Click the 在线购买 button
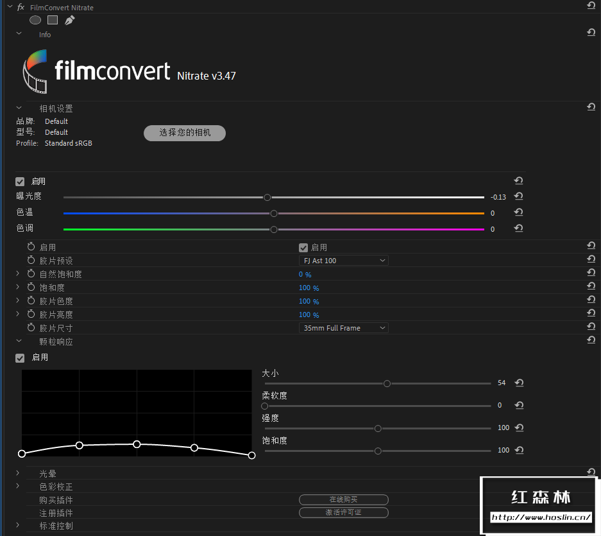Viewport: 601px width, 536px height. 343,499
